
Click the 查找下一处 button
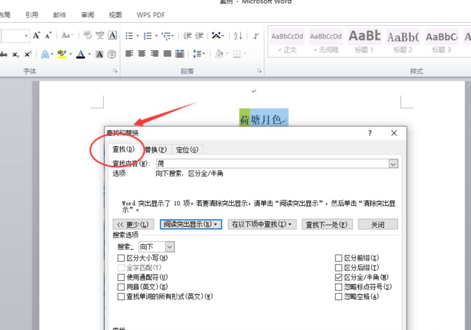point(328,224)
